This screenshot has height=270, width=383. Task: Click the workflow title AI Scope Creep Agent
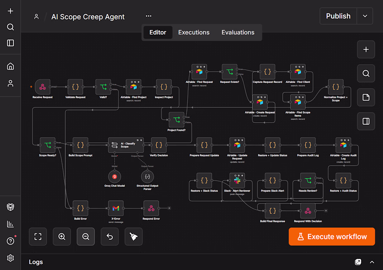pyautogui.click(x=88, y=17)
